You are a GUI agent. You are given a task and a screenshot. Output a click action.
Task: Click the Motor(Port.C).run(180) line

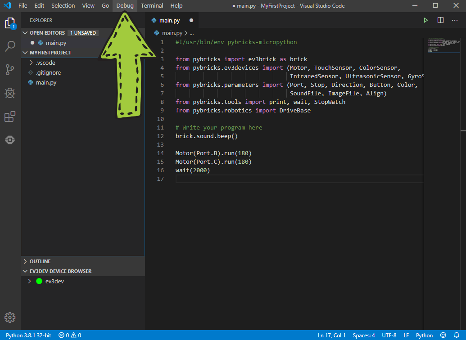point(213,162)
